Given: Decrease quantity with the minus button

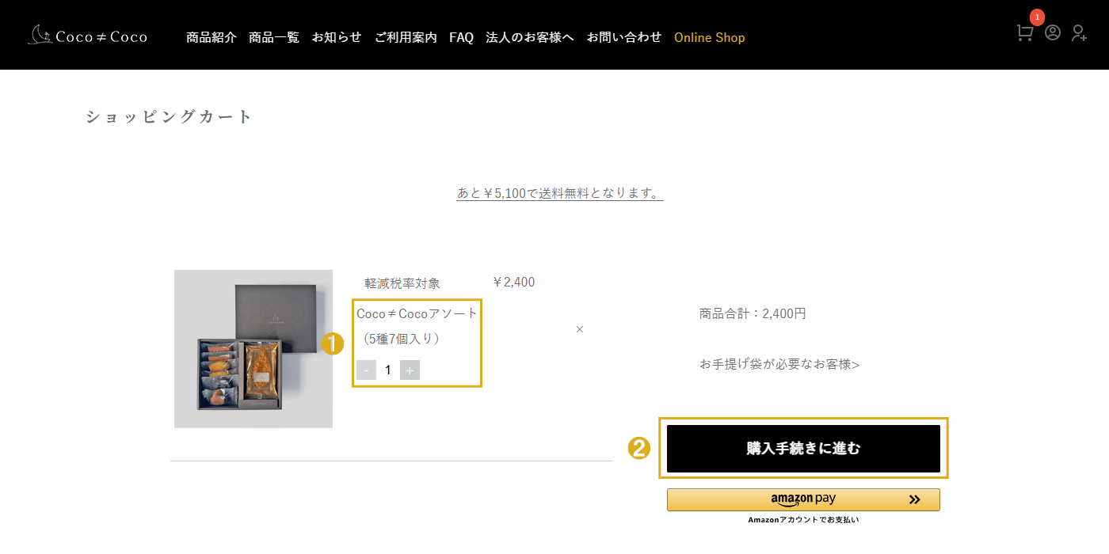Looking at the screenshot, I should tap(366, 370).
